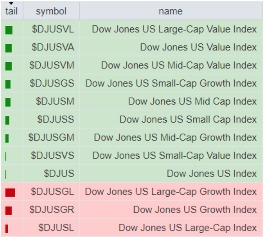The image size is (264, 237).
Task: Open Dow Jones US Mid Cap Index
Action: coord(192,101)
